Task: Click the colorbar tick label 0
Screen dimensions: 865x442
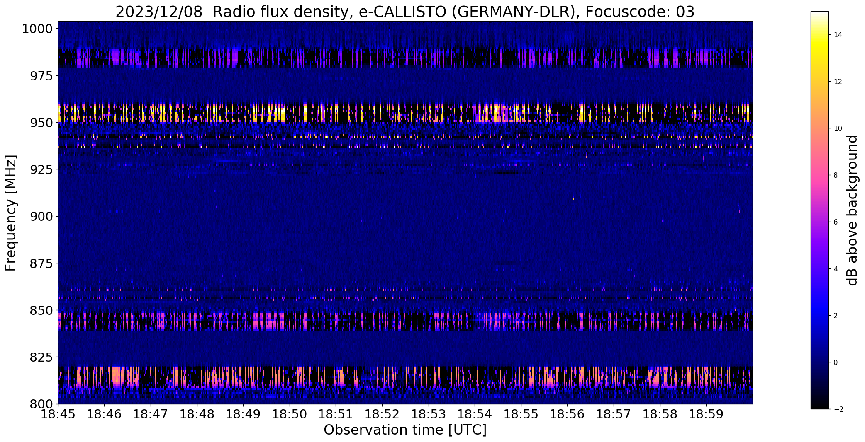Action: 836,362
